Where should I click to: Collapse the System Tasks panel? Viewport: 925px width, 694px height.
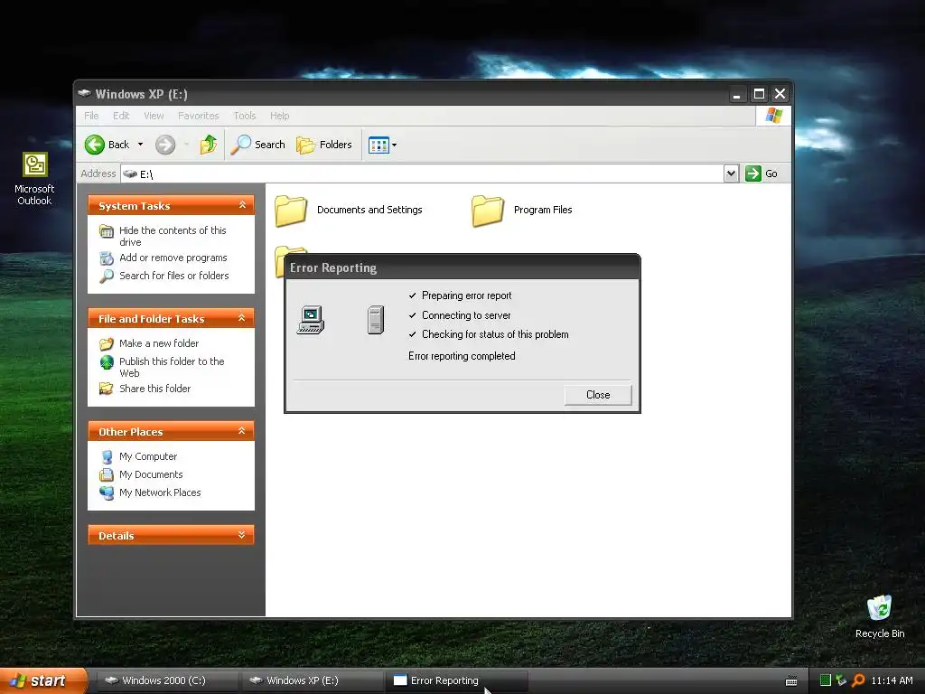click(x=242, y=205)
